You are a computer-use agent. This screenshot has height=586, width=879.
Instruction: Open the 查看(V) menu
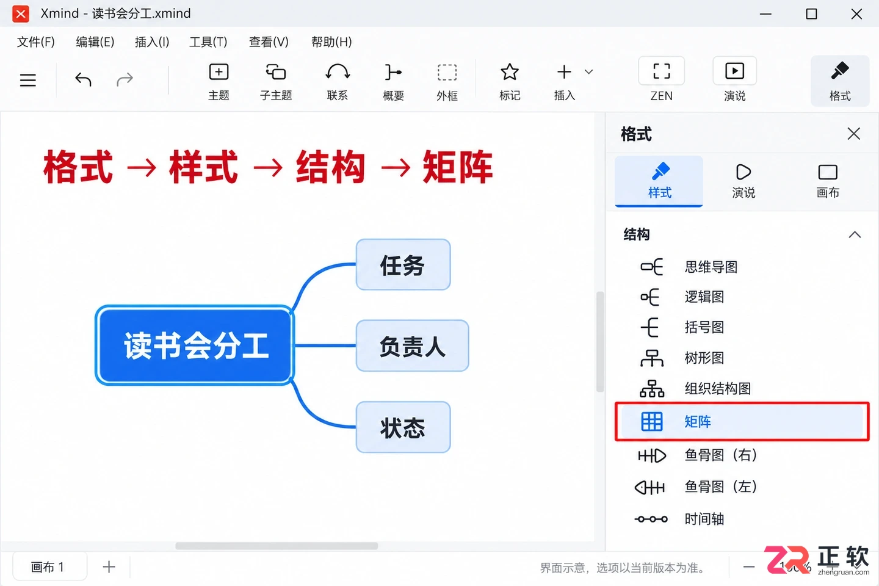point(269,42)
